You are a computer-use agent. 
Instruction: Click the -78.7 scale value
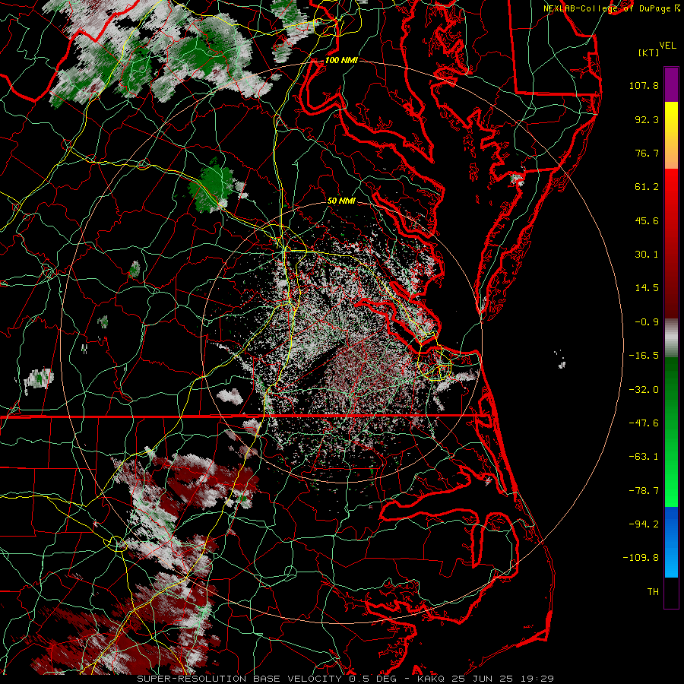(x=644, y=491)
